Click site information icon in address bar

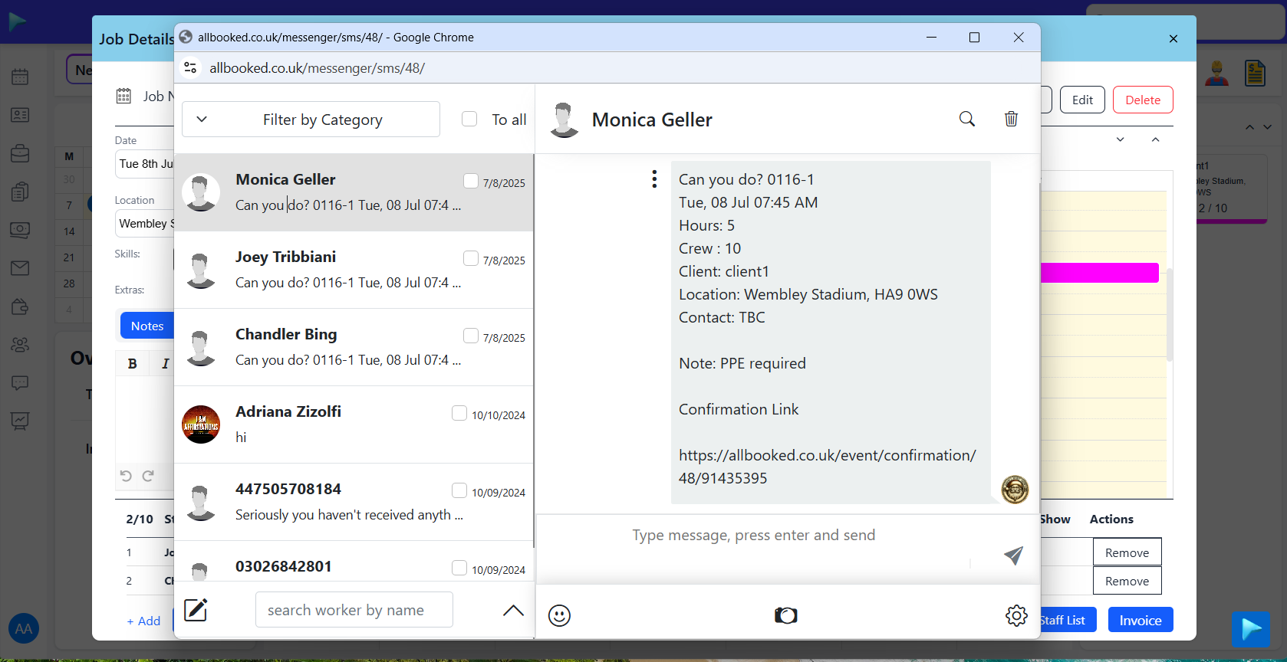191,68
